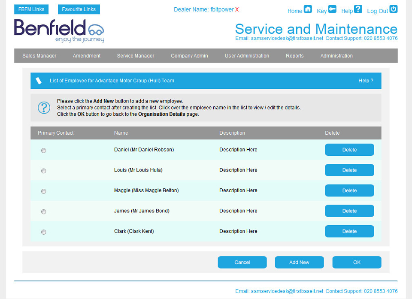Expand the FBFM Links dropdown

pyautogui.click(x=31, y=9)
